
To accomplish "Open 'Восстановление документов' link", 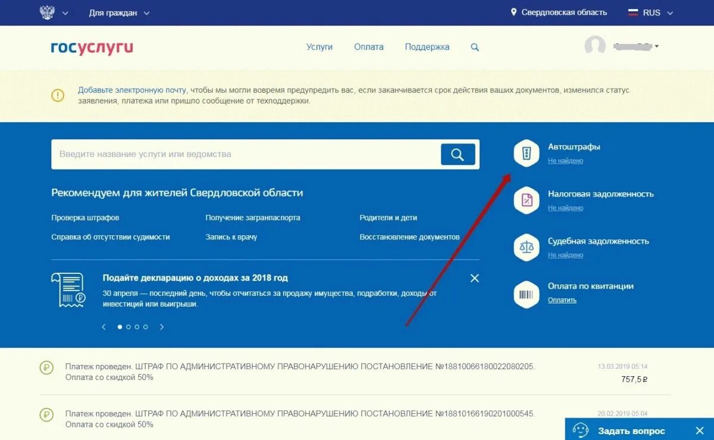I will tap(409, 237).
